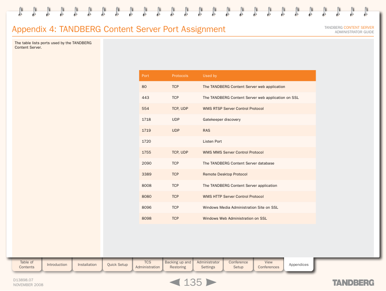The width and height of the screenshot is (386, 291).
Task: Click 'TCP, UDP' protocol in the 554 row
Action: (x=180, y=109)
